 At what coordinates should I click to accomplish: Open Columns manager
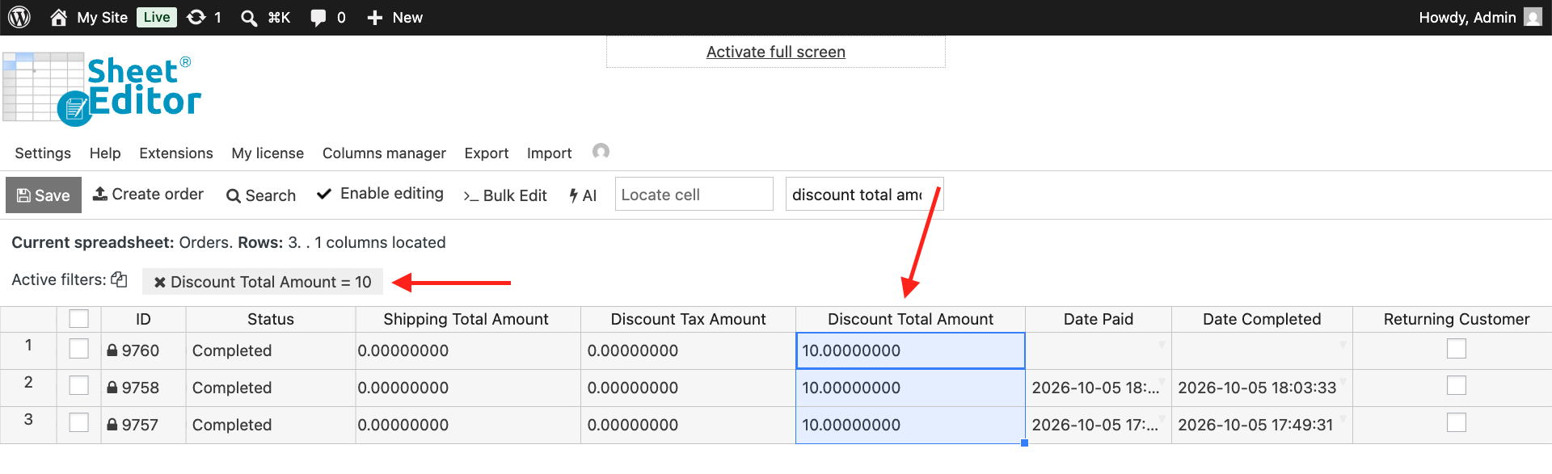tap(384, 153)
